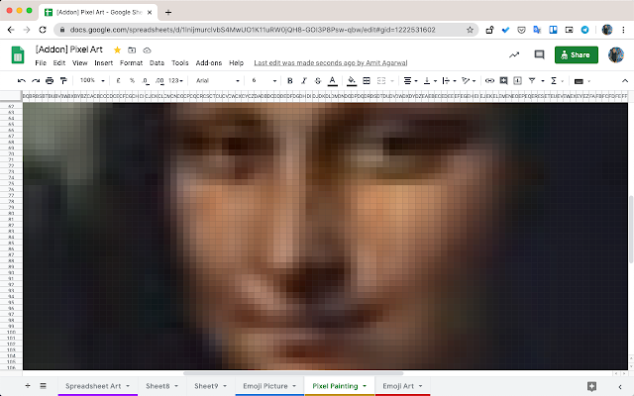Image resolution: width=634 pixels, height=396 pixels.
Task: Open zoom level 100% dropdown
Action: click(x=92, y=80)
